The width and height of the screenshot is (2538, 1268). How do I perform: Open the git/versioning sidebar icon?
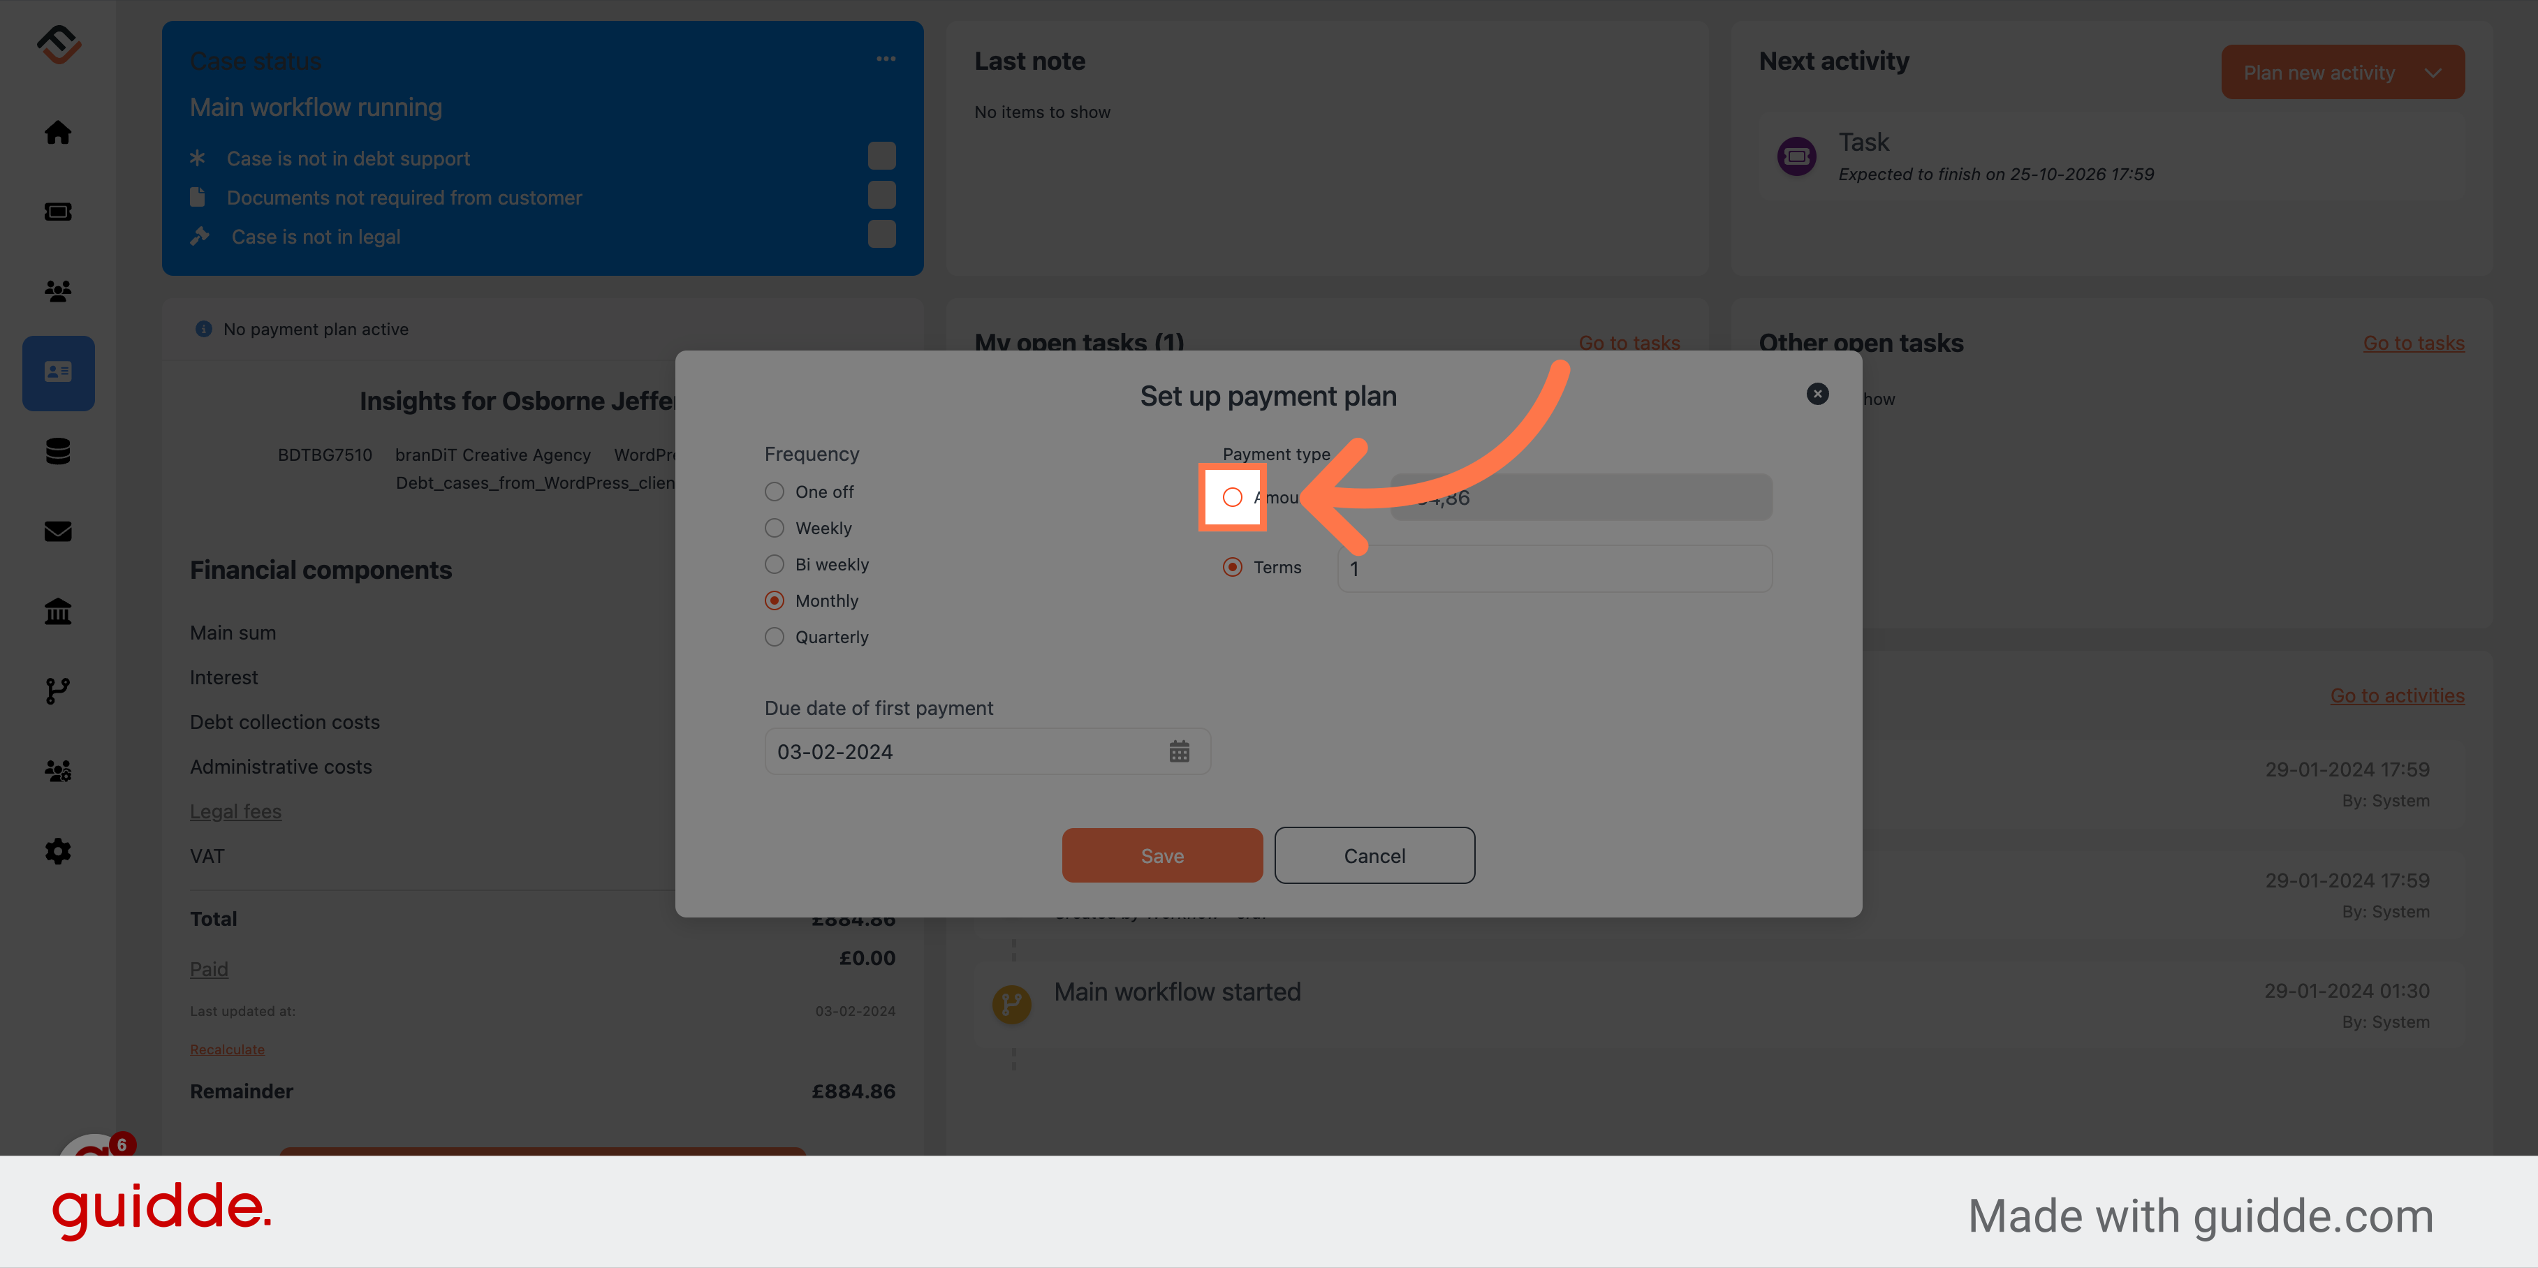[x=57, y=691]
